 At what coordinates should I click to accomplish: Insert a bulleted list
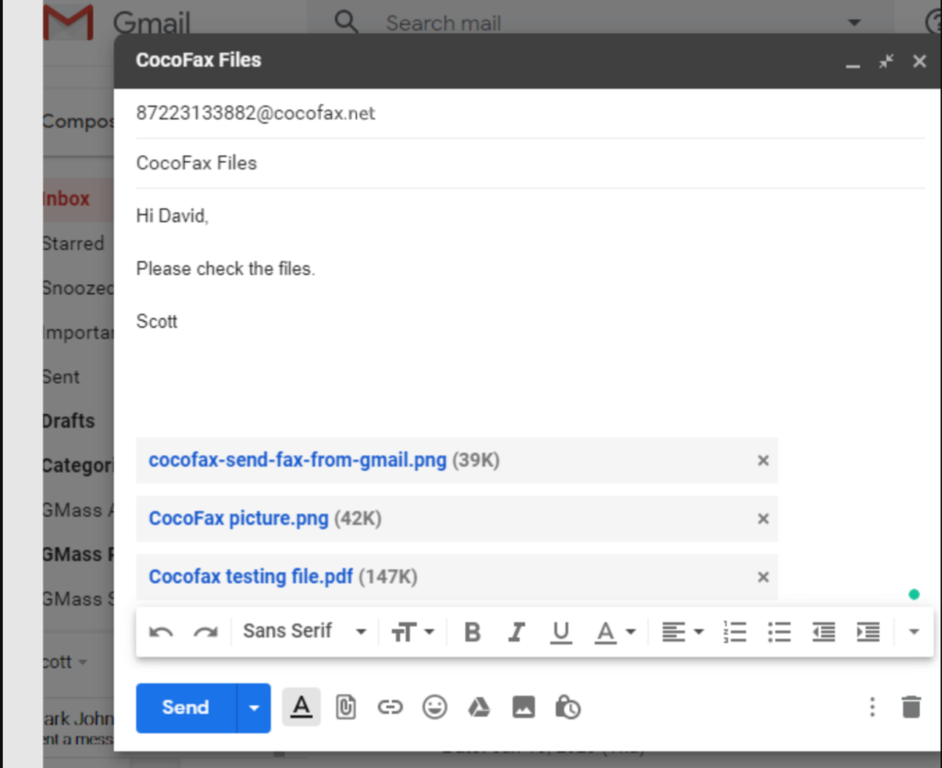pyautogui.click(x=779, y=632)
